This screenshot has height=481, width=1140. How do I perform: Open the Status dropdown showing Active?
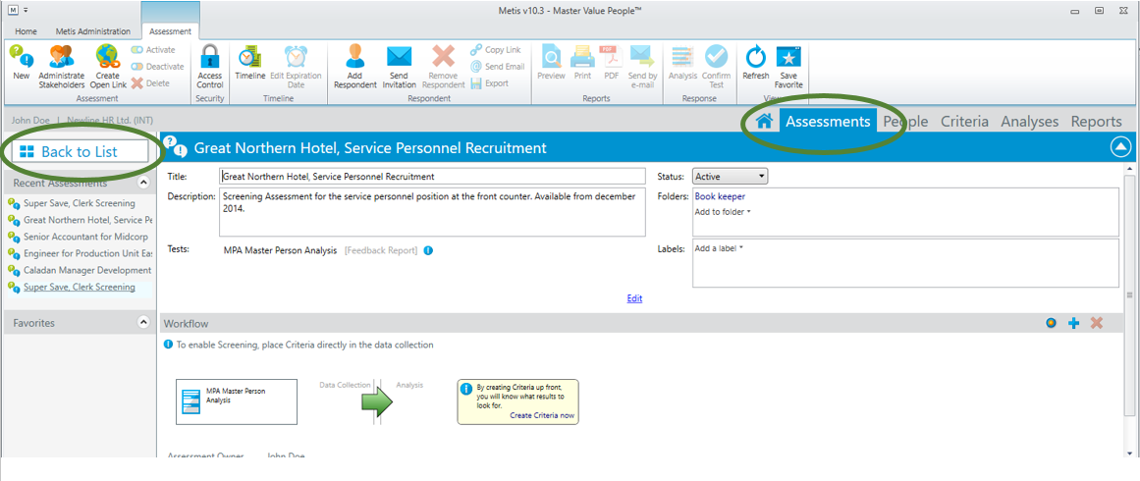pyautogui.click(x=730, y=176)
